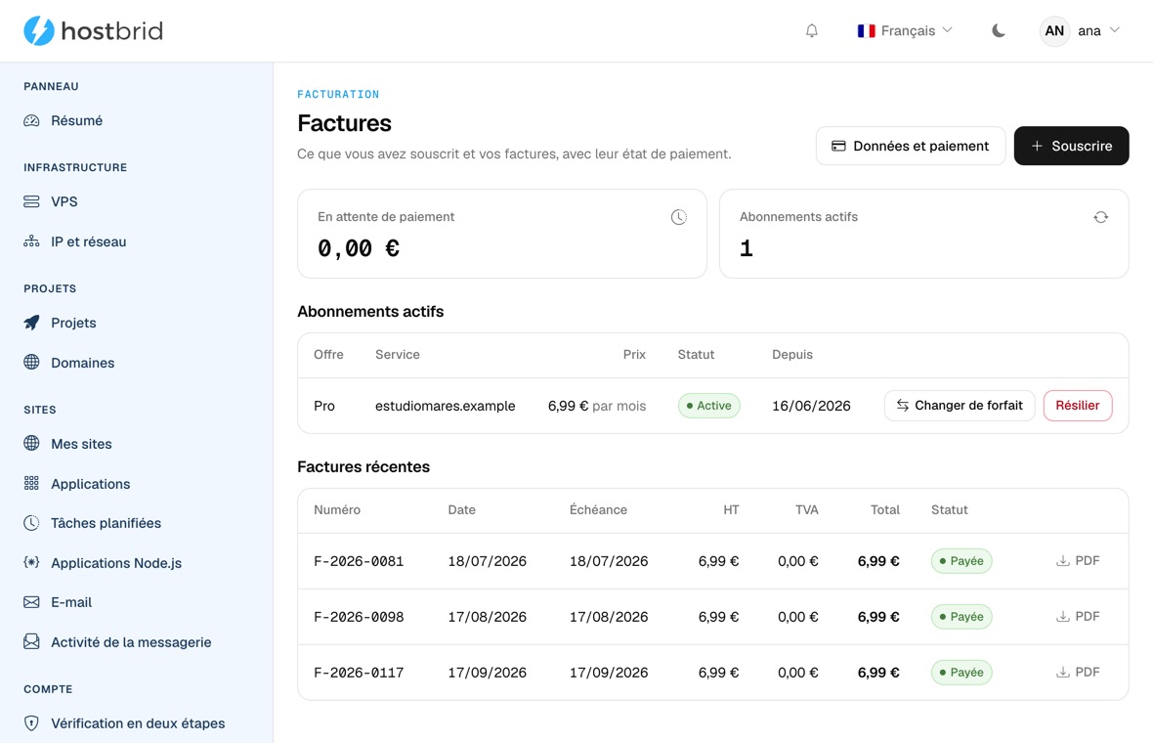Open Vérification en deux étapes
The height and width of the screenshot is (743, 1153).
point(137,723)
